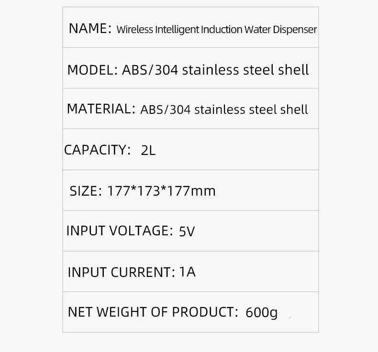This screenshot has width=378, height=352.
Task: Click the word shell in MODEL row
Action: pyautogui.click(x=293, y=70)
